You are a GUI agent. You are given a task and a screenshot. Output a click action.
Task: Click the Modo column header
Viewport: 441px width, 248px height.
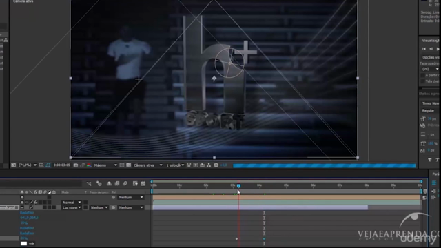(65, 192)
